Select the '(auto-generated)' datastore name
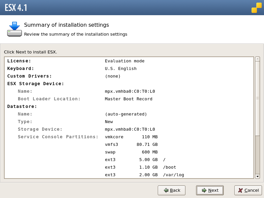The height and width of the screenshot is (198, 264). point(126,114)
